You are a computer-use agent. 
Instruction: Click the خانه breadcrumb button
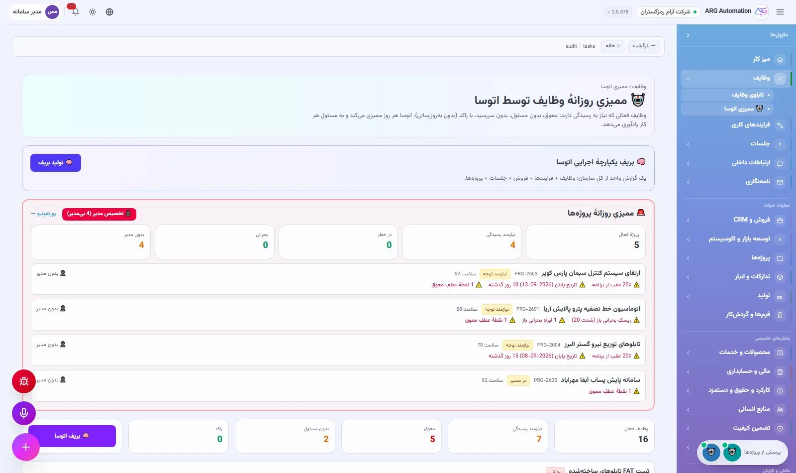click(x=612, y=46)
